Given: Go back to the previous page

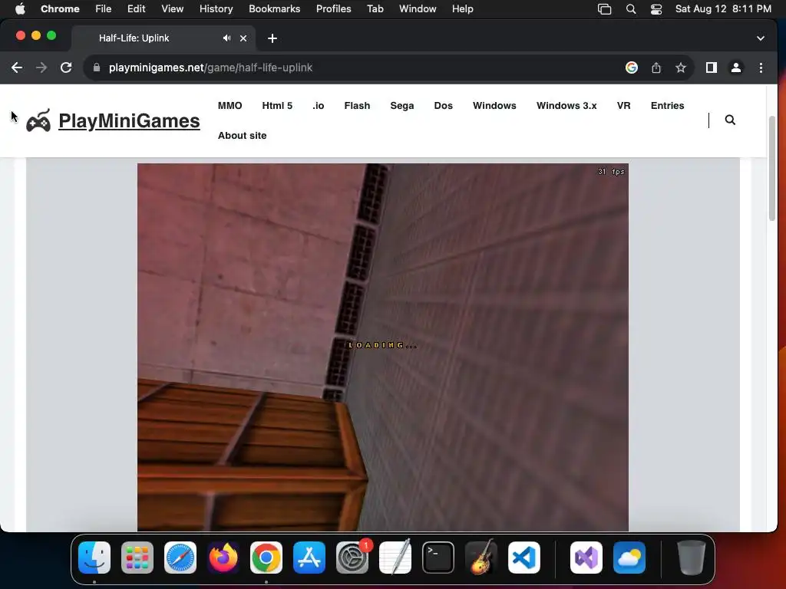Looking at the screenshot, I should 17,67.
